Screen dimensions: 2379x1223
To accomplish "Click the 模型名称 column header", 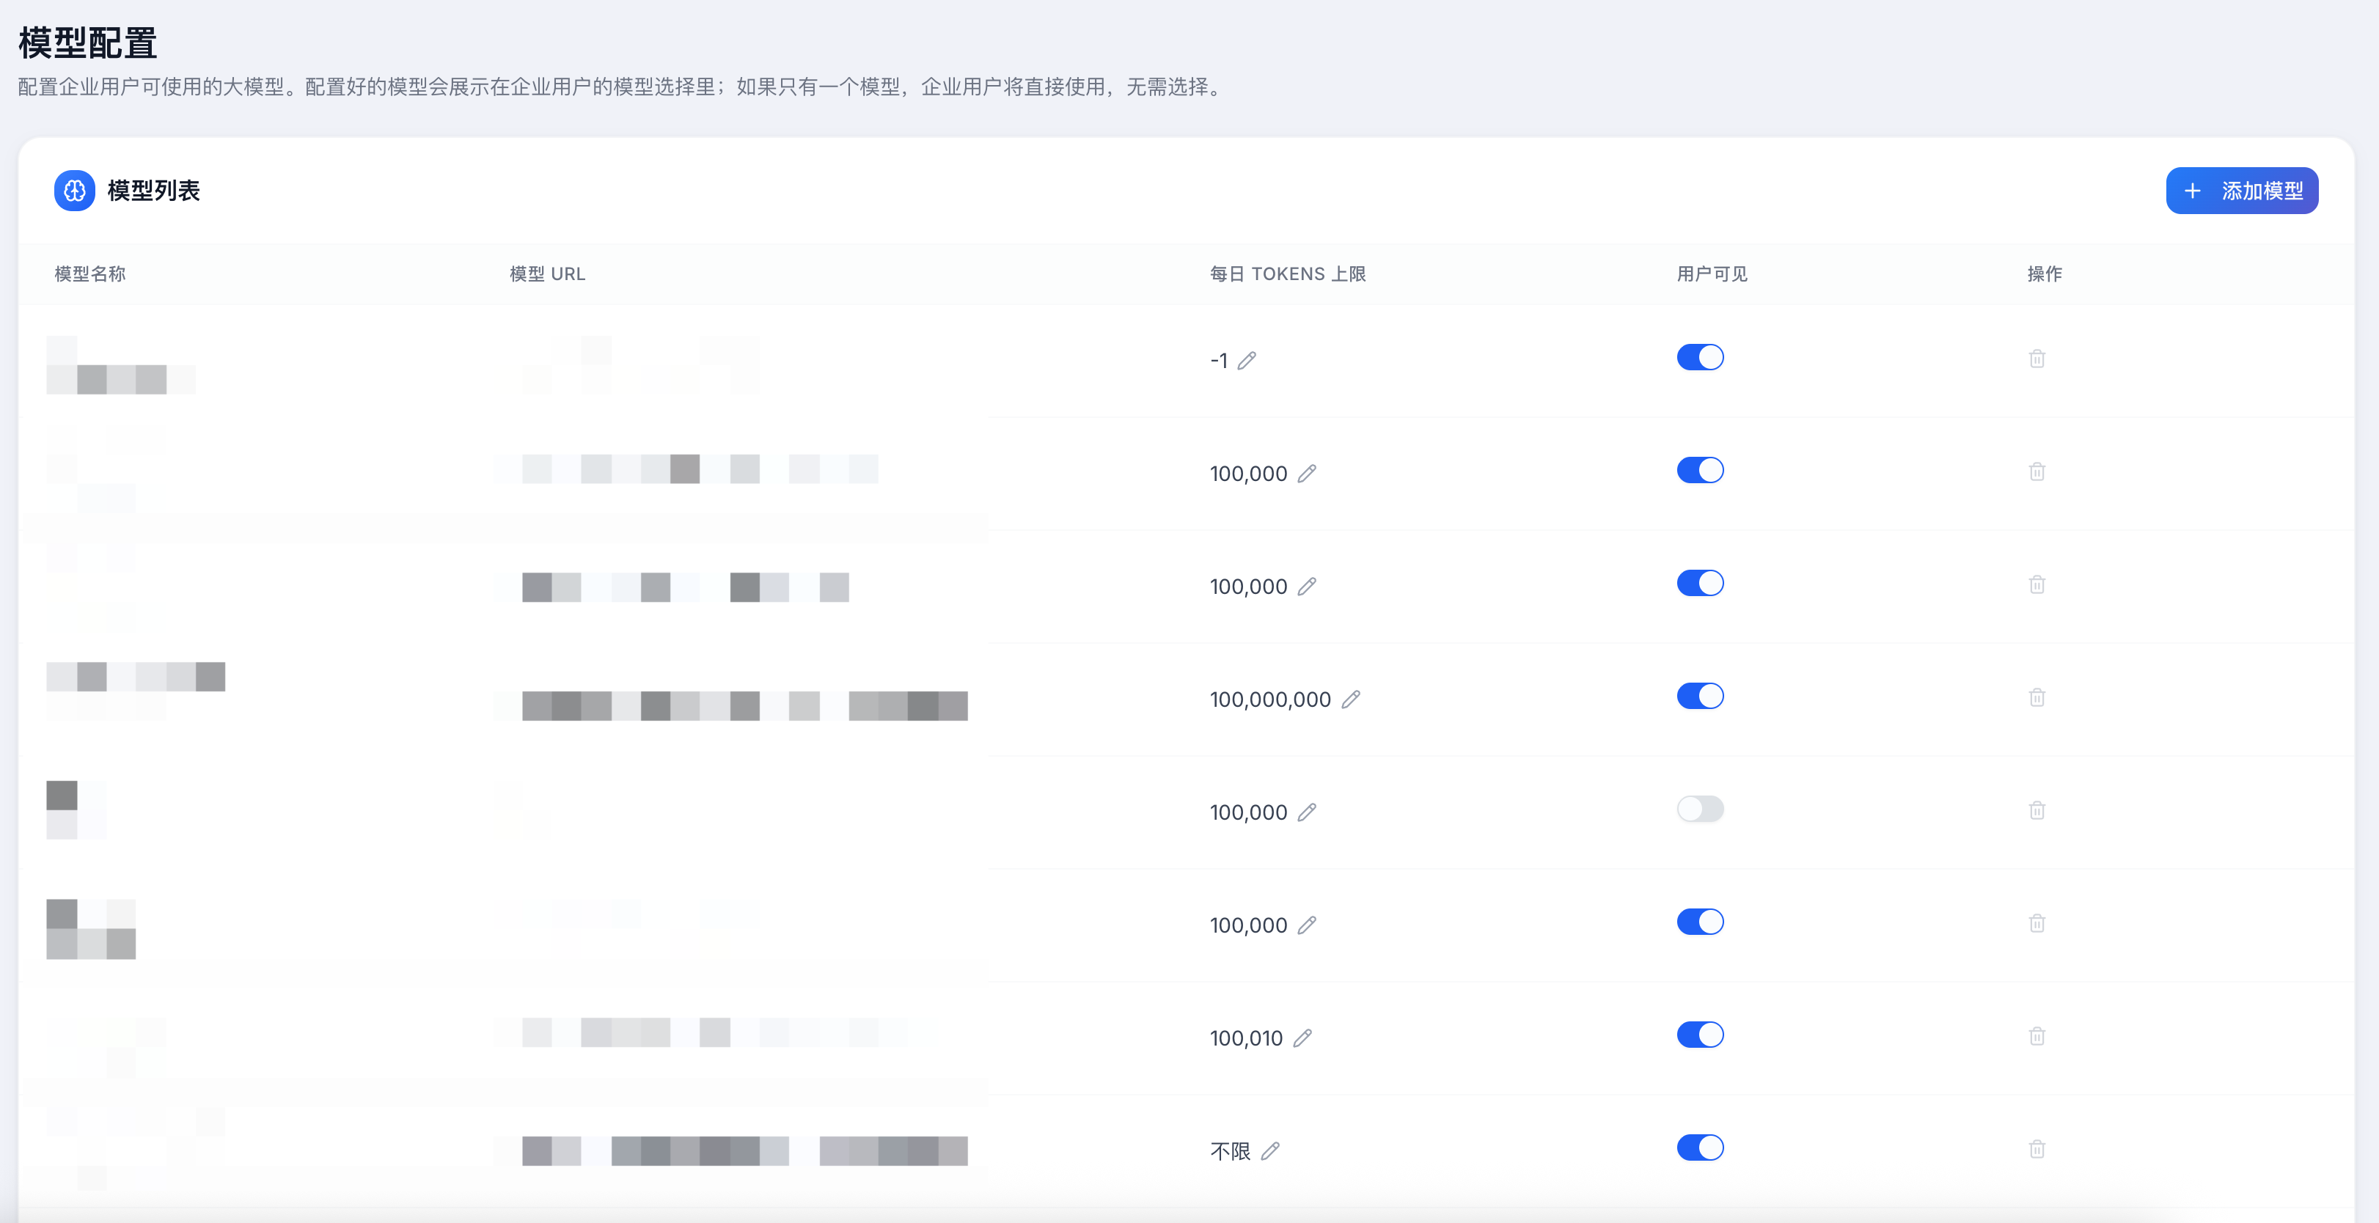I will (x=89, y=274).
